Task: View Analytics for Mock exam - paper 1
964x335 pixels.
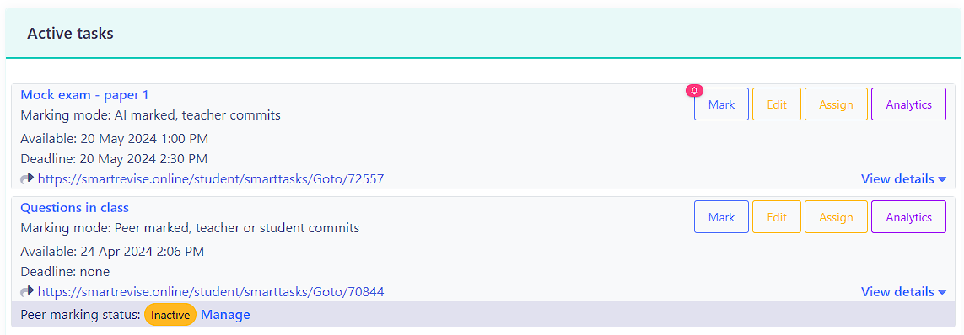Action: (x=908, y=104)
